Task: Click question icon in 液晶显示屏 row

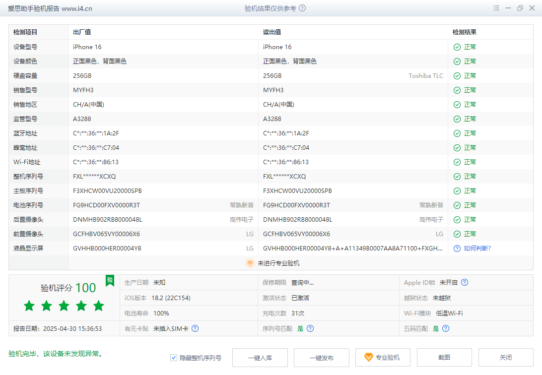Action: tap(457, 249)
